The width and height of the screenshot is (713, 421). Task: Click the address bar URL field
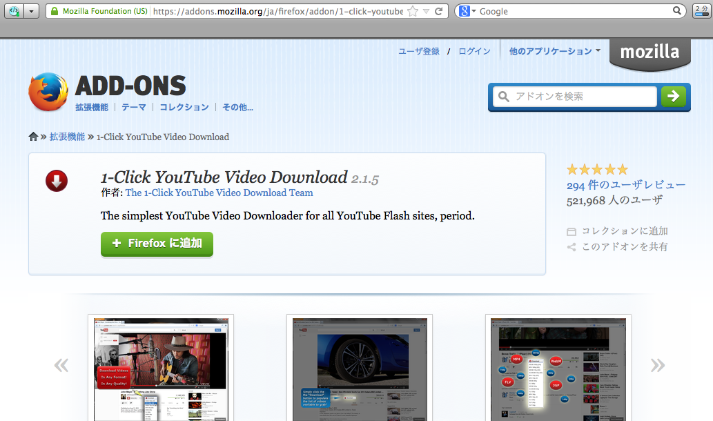tap(277, 11)
